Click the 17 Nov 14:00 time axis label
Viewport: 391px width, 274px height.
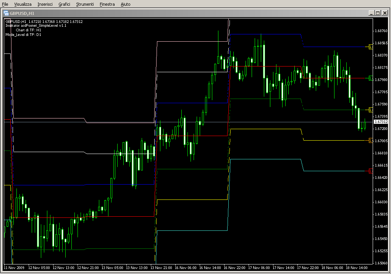coord(283,268)
